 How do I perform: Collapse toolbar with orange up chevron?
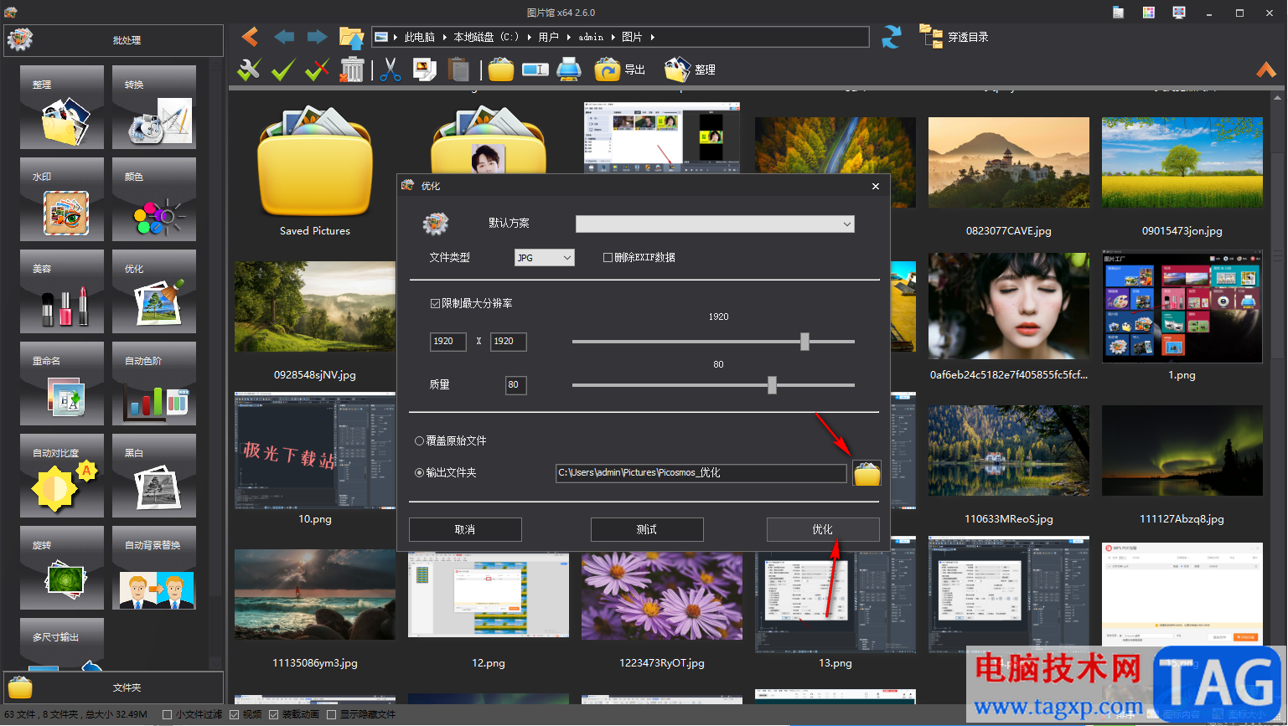(x=1265, y=70)
